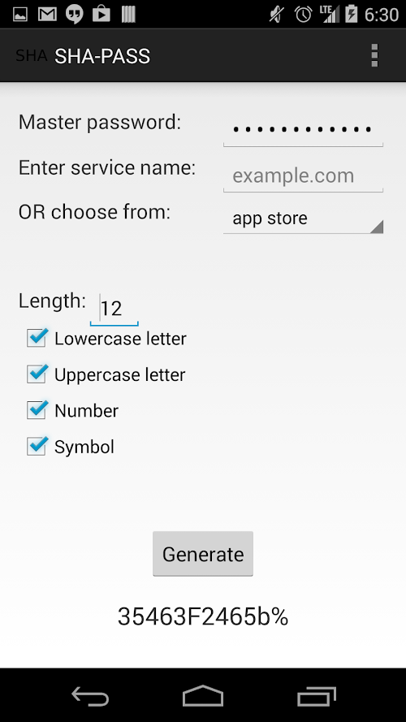Click the Generate button
The image size is (406, 722).
203,553
